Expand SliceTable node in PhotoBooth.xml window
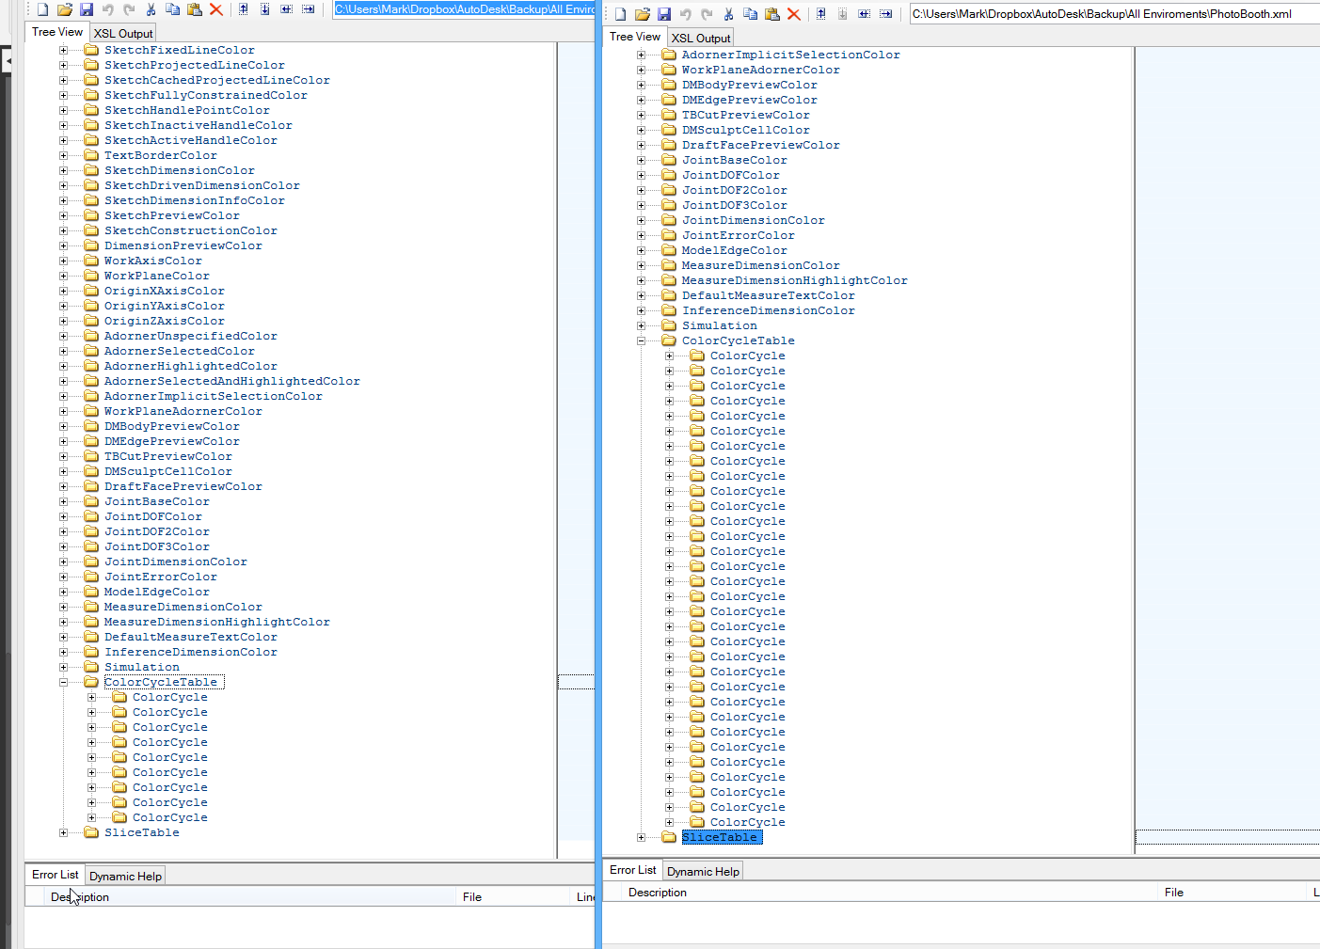The image size is (1320, 949). point(641,837)
